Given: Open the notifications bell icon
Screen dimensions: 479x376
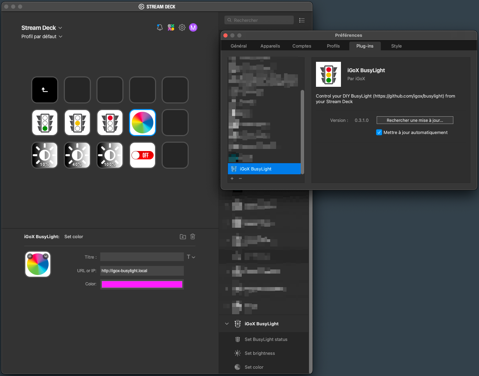Looking at the screenshot, I should (x=160, y=27).
